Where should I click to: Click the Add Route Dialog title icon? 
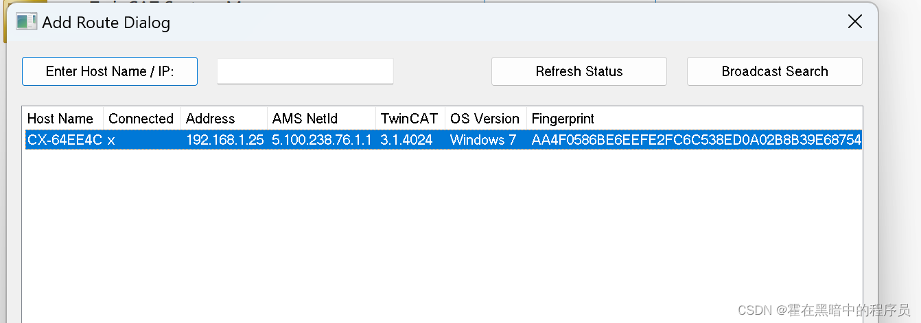[x=26, y=22]
